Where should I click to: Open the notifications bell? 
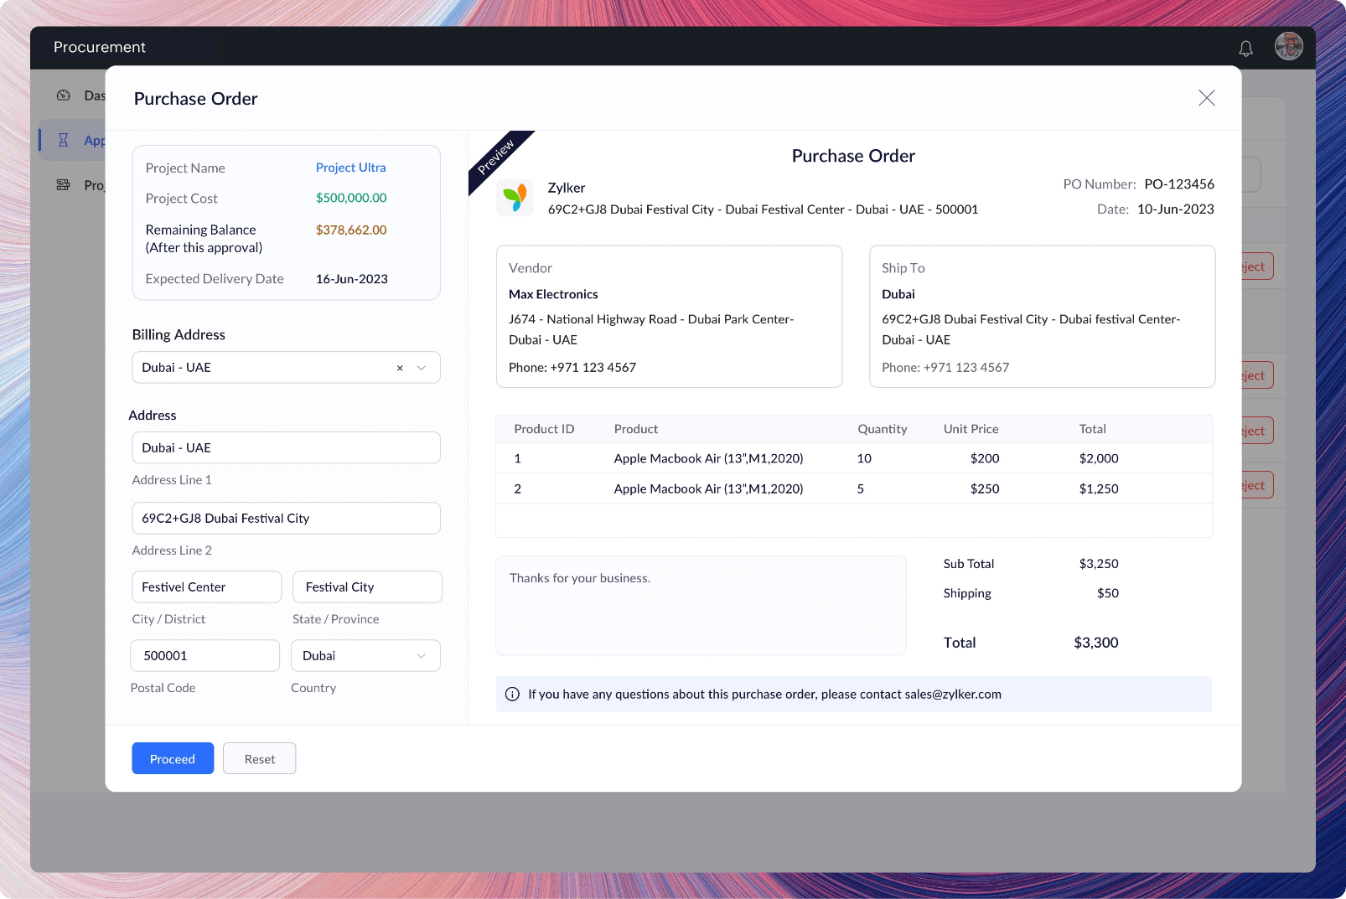(1245, 49)
